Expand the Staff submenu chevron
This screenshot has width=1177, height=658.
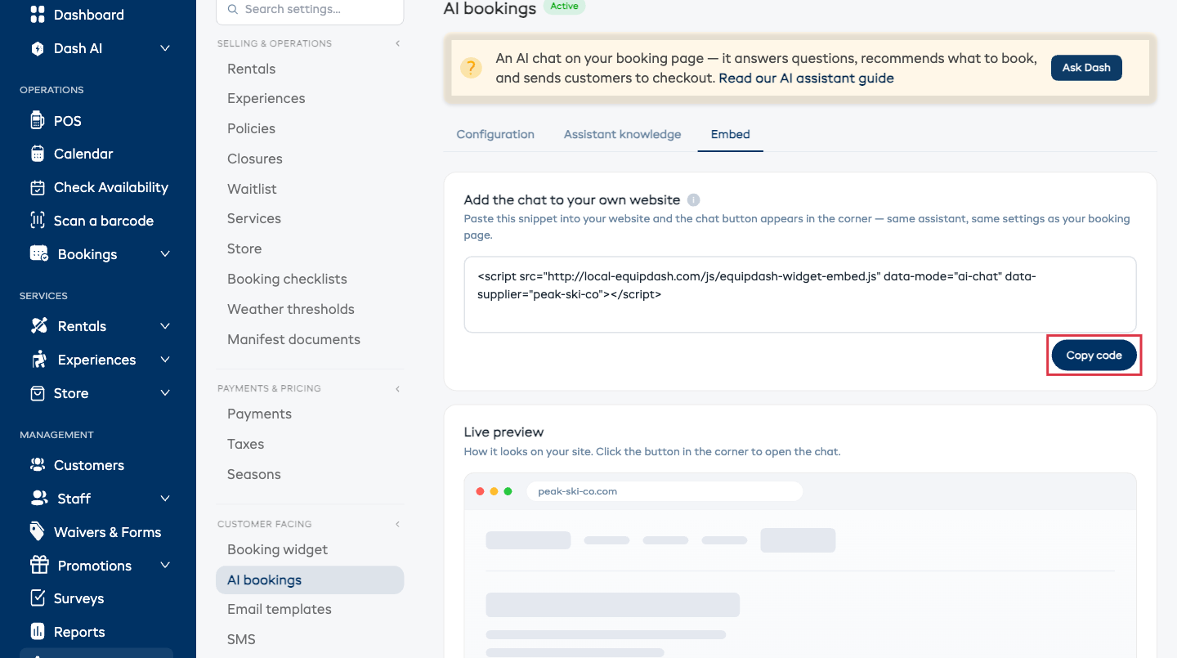(165, 499)
